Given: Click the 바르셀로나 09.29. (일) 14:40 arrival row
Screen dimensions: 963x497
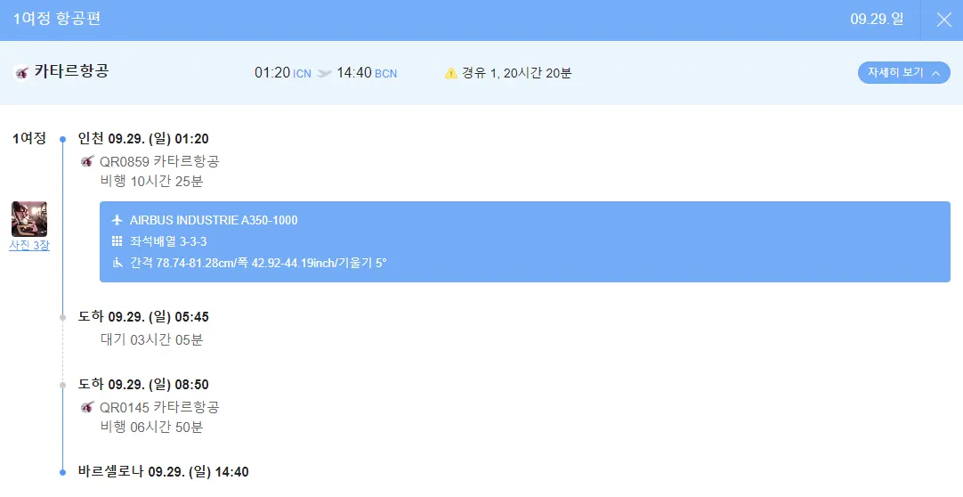Looking at the screenshot, I should 164,472.
